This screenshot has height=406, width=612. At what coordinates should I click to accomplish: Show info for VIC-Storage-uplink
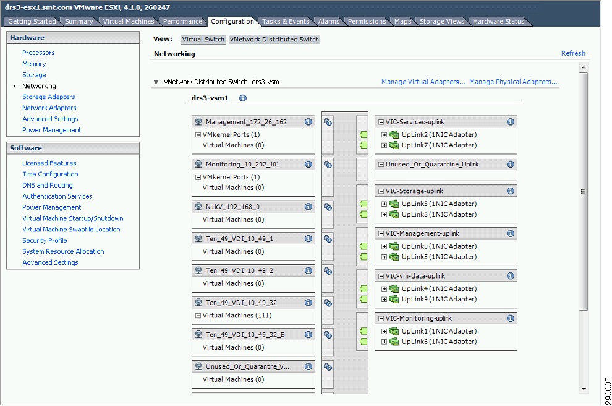(510, 191)
